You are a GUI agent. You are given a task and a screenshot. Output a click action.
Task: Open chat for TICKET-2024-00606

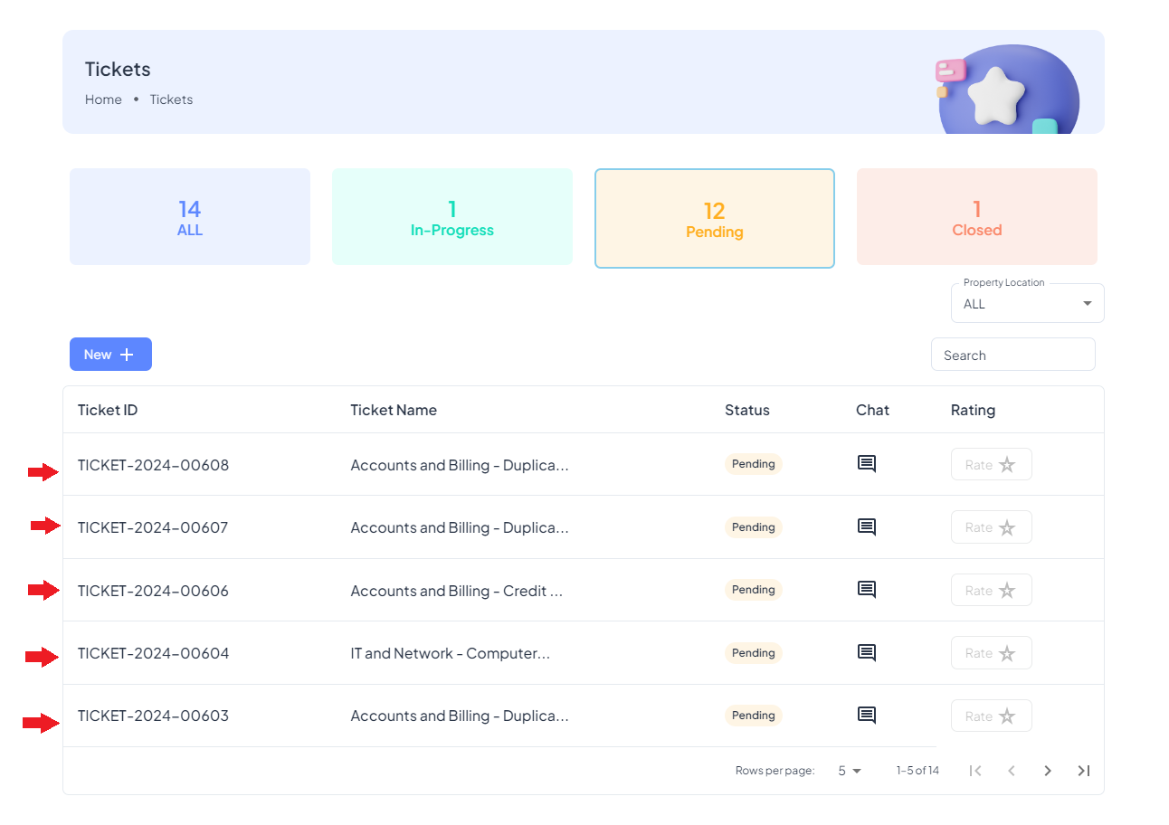coord(866,590)
